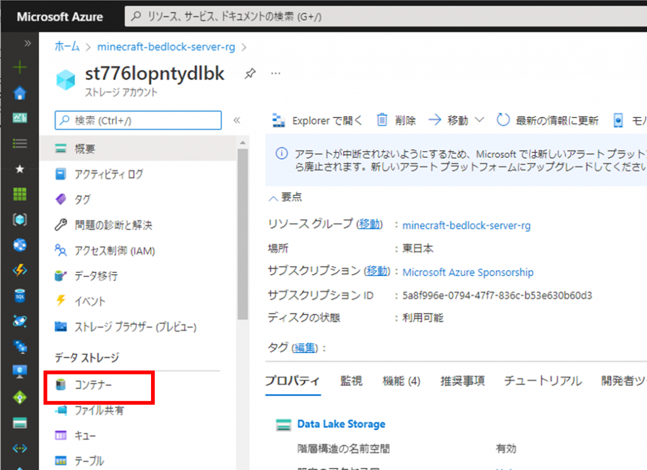Open the Data Lake Storage link
Viewport: 647px width, 470px height.
click(341, 424)
